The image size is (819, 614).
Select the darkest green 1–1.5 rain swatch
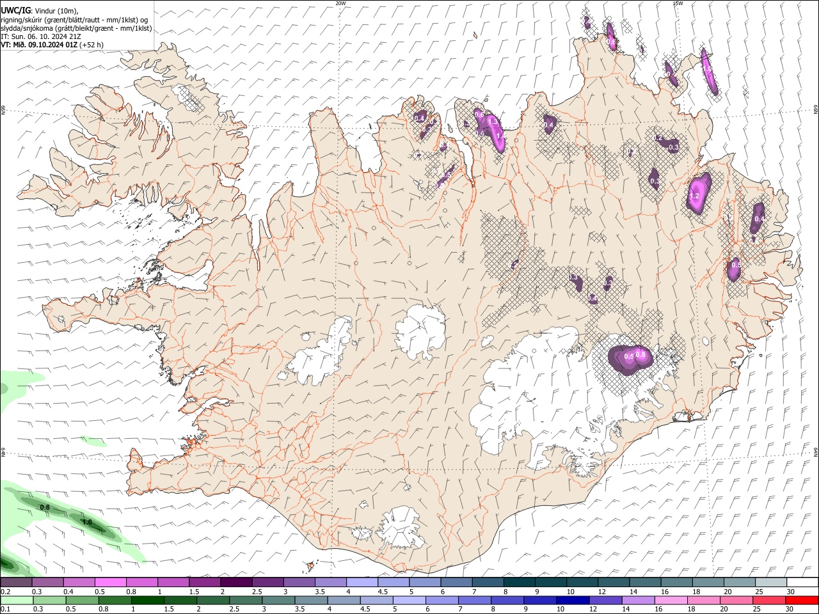pos(148,600)
